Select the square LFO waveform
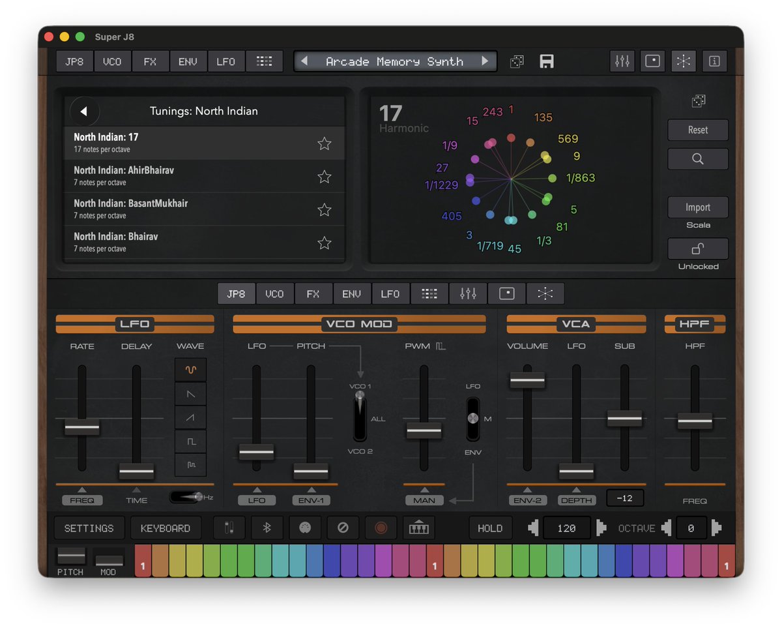The height and width of the screenshot is (628, 782). point(190,441)
